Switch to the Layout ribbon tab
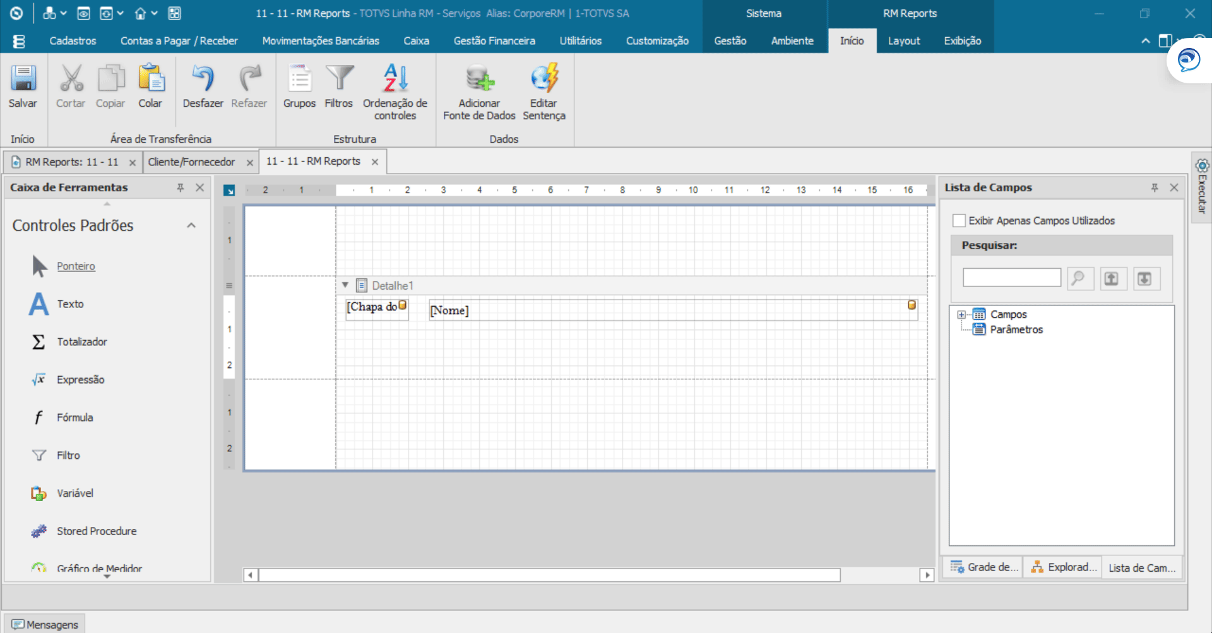The image size is (1212, 633). pyautogui.click(x=903, y=40)
